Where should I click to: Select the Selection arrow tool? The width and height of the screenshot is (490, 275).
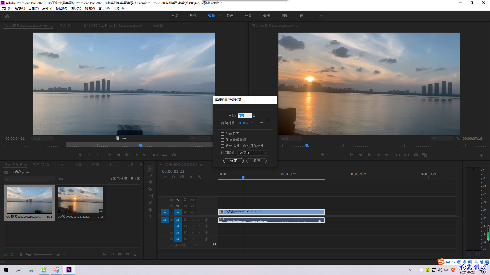pyautogui.click(x=150, y=169)
